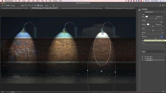Open the Apple menu

[x=2, y=1]
